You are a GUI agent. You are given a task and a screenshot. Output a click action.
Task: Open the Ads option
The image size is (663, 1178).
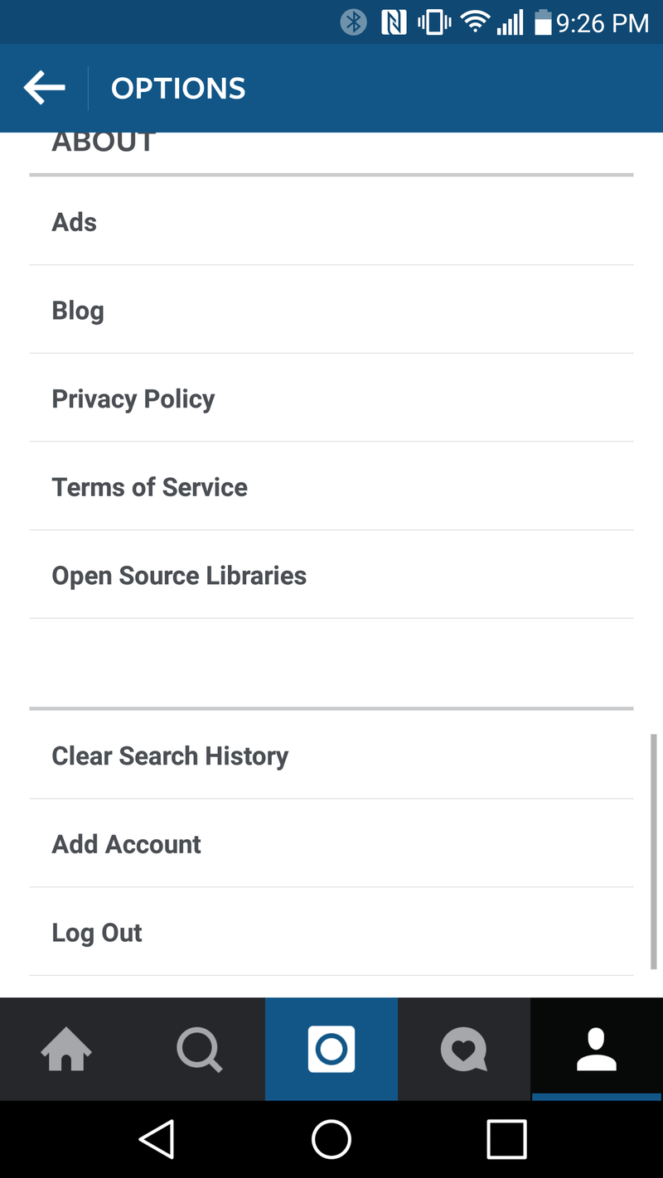(x=331, y=222)
